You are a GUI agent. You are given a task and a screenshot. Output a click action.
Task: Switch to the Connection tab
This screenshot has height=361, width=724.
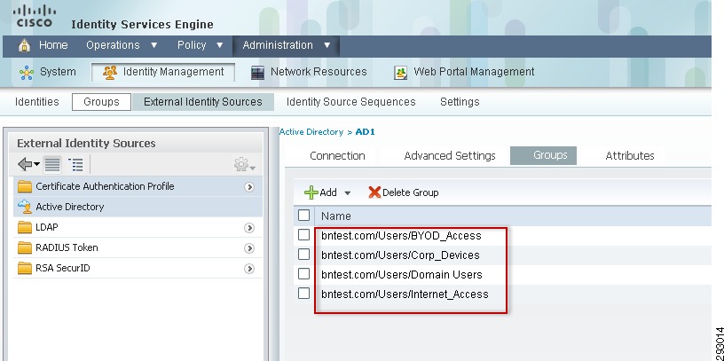(x=337, y=156)
